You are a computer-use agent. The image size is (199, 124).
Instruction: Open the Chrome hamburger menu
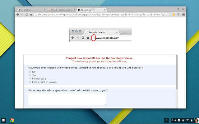pyautogui.click(x=183, y=15)
